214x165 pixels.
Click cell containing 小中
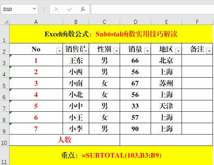(x=76, y=106)
